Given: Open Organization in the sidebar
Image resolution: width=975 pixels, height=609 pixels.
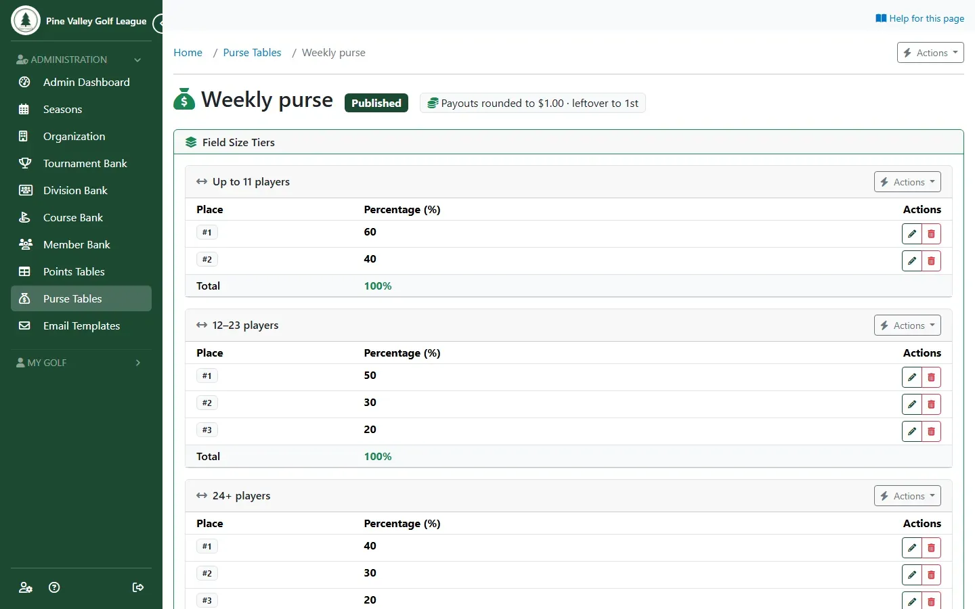Looking at the screenshot, I should [x=81, y=136].
